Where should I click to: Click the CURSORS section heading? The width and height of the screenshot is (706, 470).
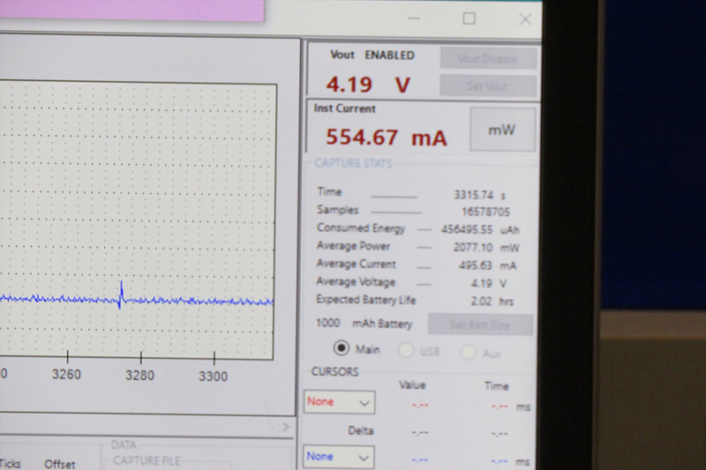335,371
